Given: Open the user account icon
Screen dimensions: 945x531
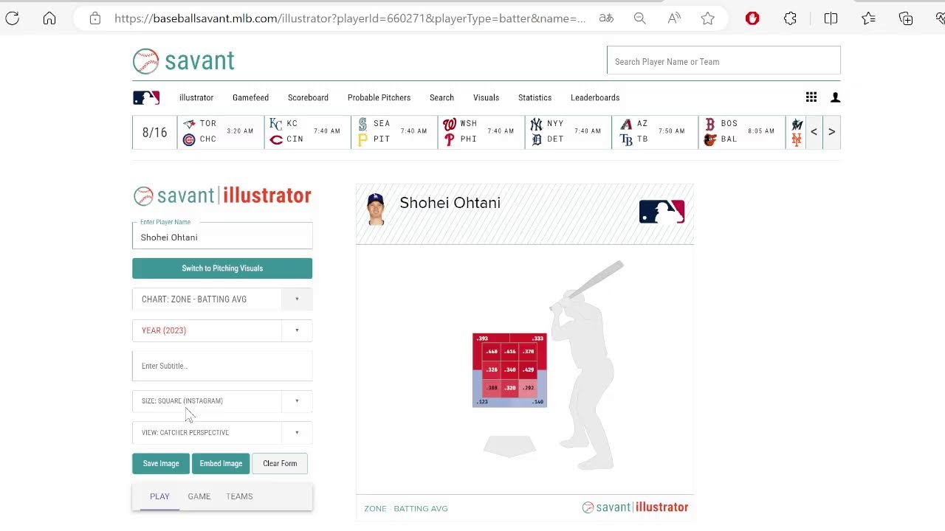Looking at the screenshot, I should point(836,97).
